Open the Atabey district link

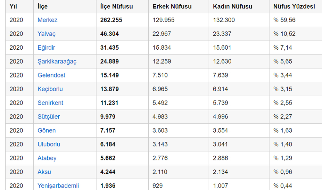(x=47, y=158)
